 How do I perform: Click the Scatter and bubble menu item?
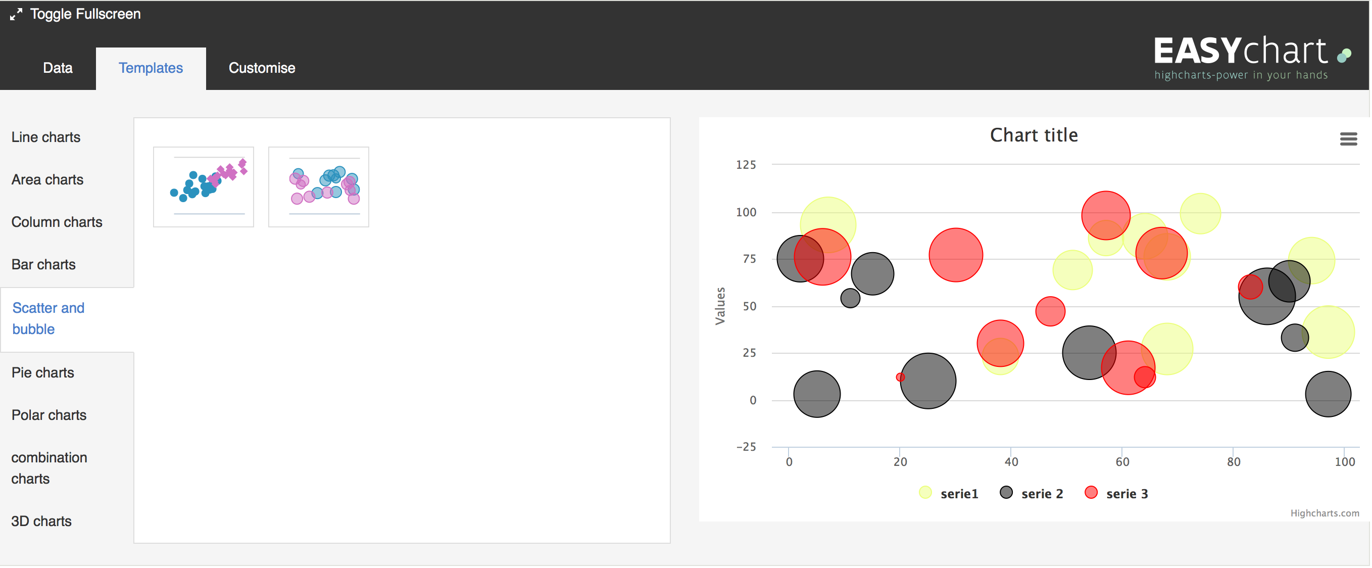[48, 318]
